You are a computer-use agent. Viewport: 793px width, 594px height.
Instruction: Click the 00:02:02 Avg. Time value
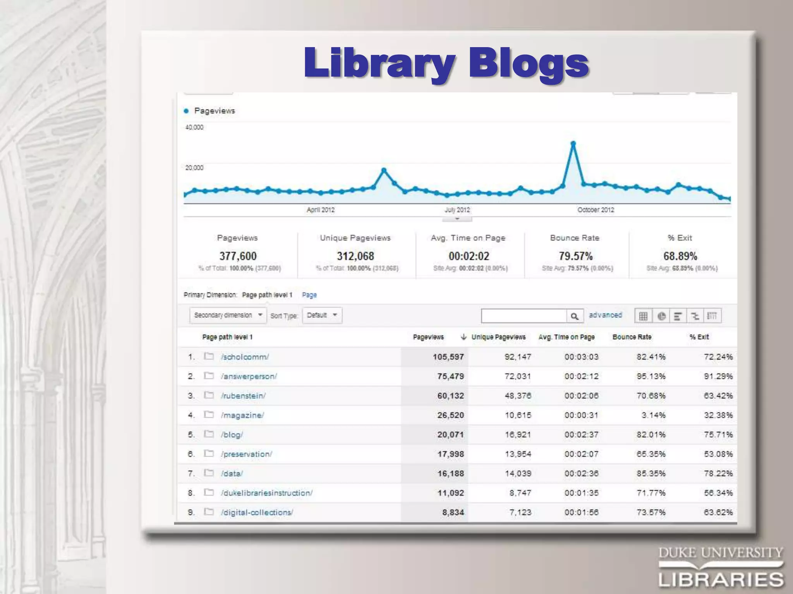point(469,256)
